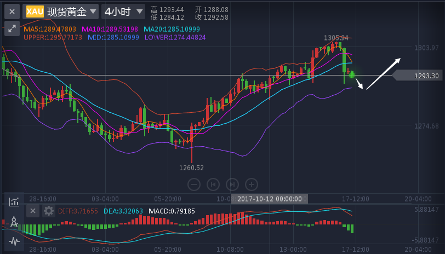
Task: Click the XAU symbol badge
Action: tap(35, 11)
